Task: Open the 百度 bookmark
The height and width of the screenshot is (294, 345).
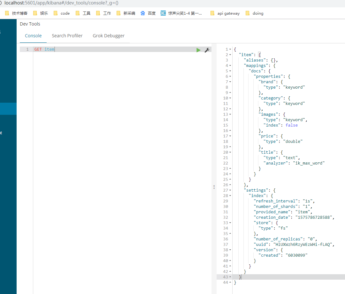Action: coord(148,13)
